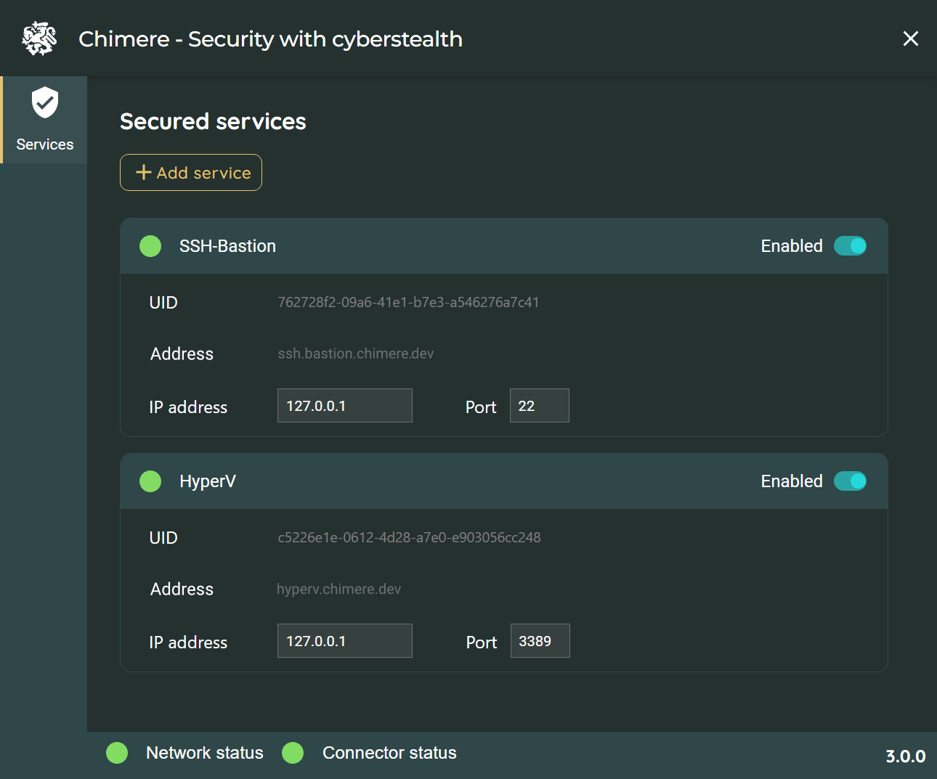This screenshot has height=779, width=937.
Task: Click the Network status green indicator
Action: coord(117,753)
